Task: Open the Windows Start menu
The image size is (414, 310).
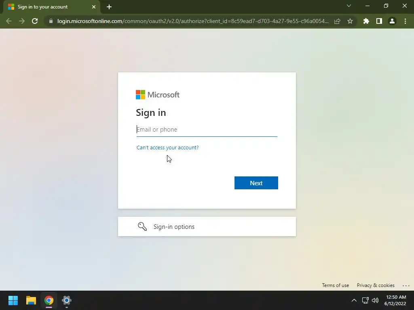Action: pyautogui.click(x=13, y=300)
